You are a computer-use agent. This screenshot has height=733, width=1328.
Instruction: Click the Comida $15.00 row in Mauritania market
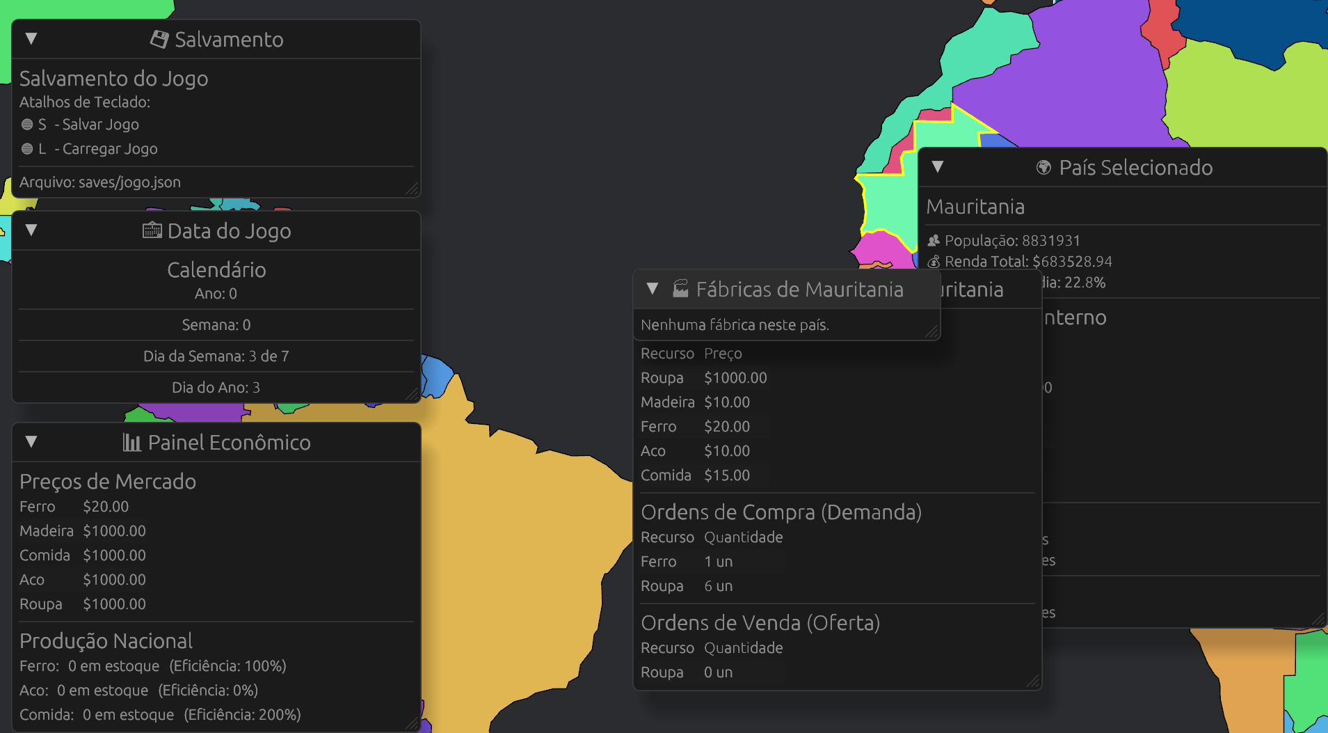tap(696, 475)
